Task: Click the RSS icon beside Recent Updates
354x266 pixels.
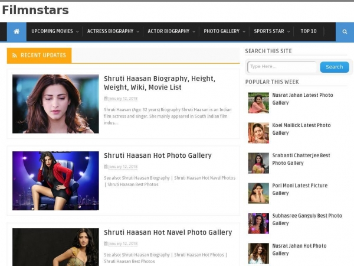Action: pyautogui.click(x=15, y=56)
